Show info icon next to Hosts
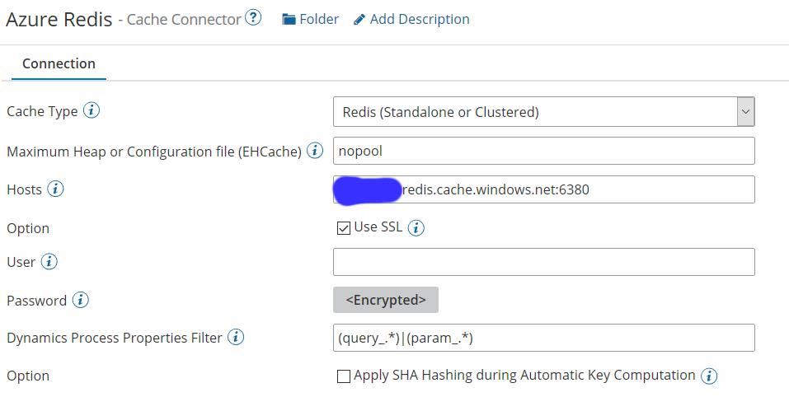Image resolution: width=789 pixels, height=397 pixels. 55,189
